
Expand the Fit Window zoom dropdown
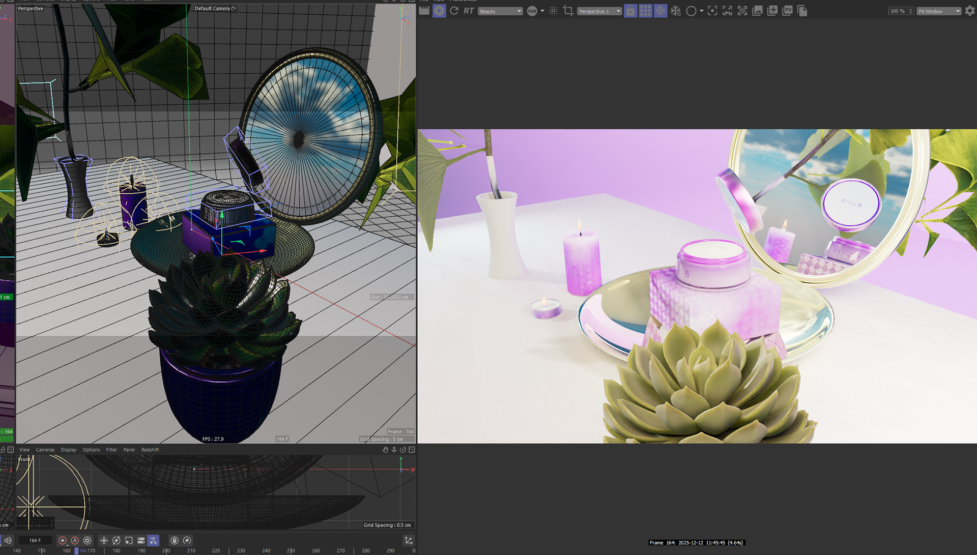point(938,11)
